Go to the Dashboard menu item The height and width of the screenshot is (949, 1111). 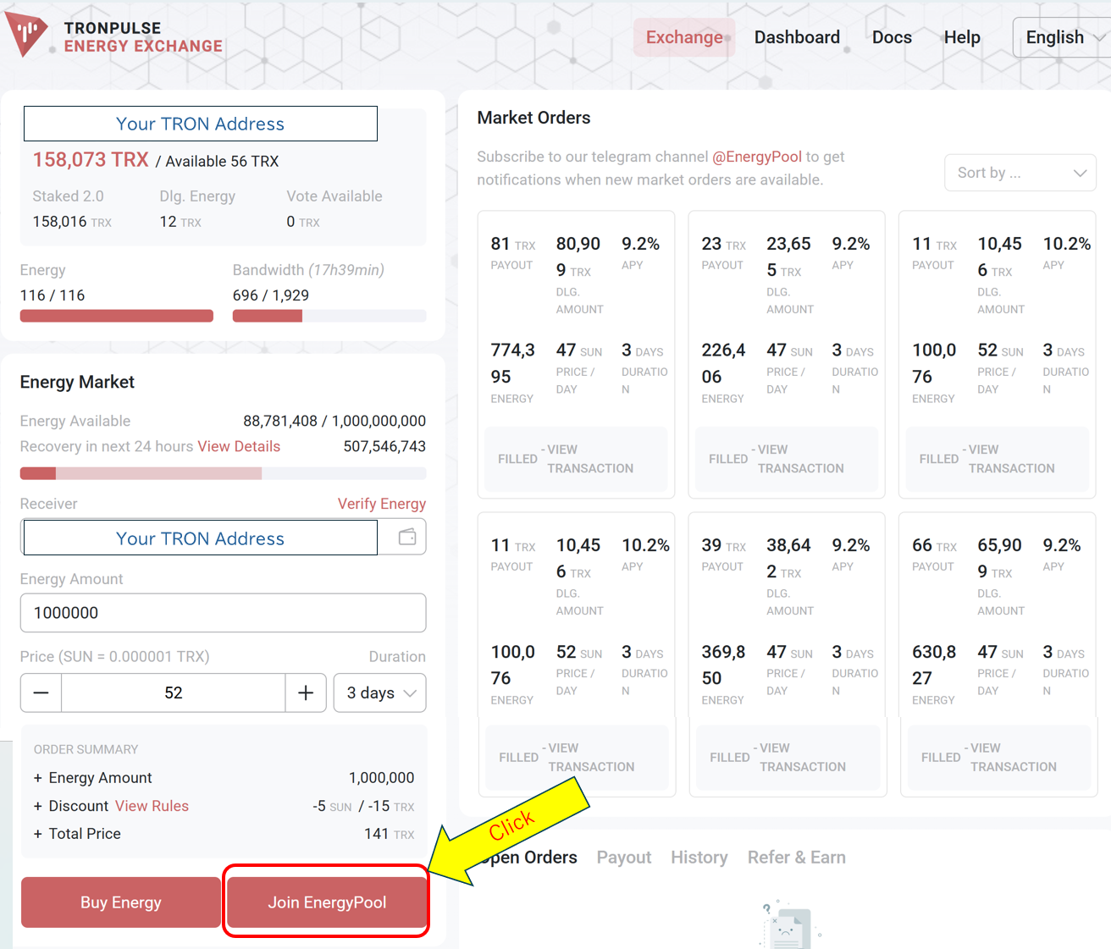click(x=797, y=37)
